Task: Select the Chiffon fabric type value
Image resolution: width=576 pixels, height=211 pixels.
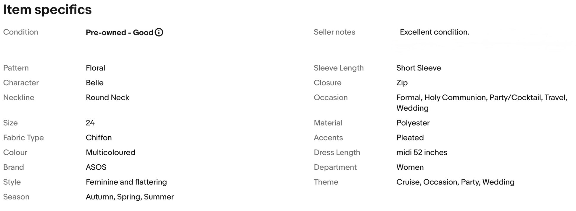Action: pyautogui.click(x=99, y=138)
